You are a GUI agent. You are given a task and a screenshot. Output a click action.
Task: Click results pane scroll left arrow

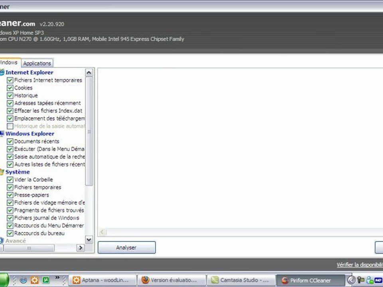pyautogui.click(x=102, y=232)
